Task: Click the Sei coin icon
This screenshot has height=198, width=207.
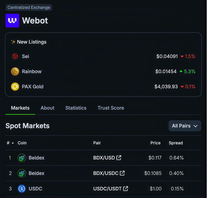Action: [15, 56]
